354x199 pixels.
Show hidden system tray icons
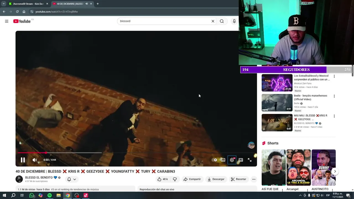click(300, 195)
